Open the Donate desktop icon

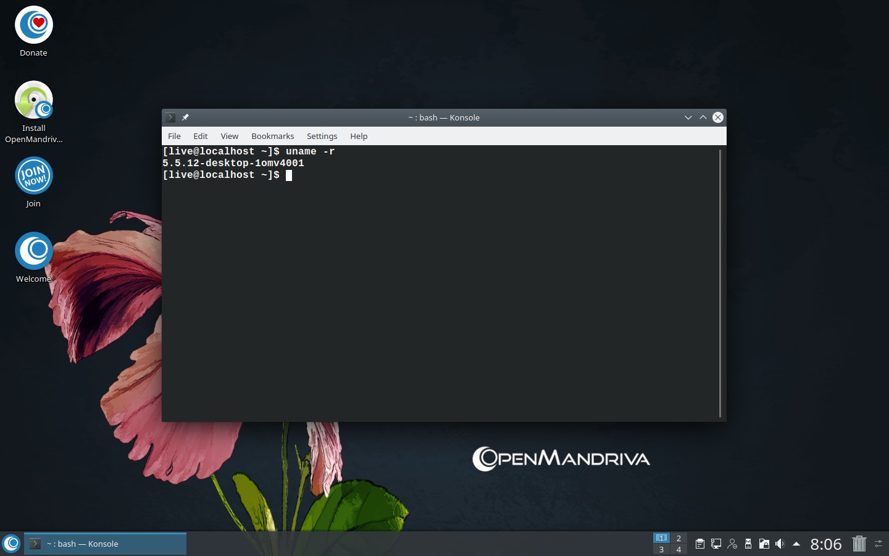click(33, 32)
